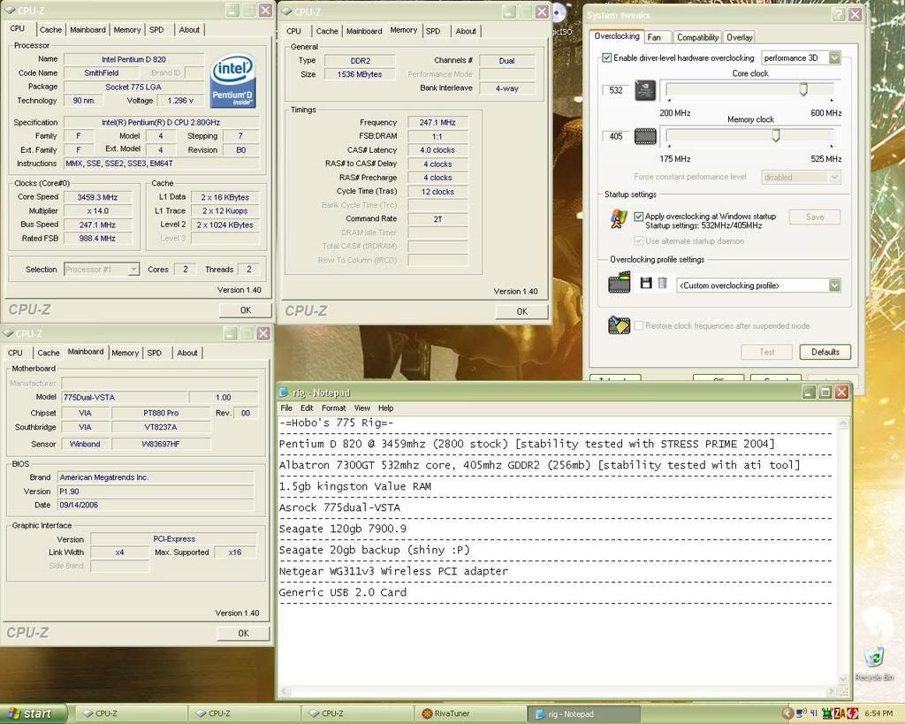905x724 pixels.
Task: Switch to the Overlay tab in System tweaks
Action: [740, 37]
